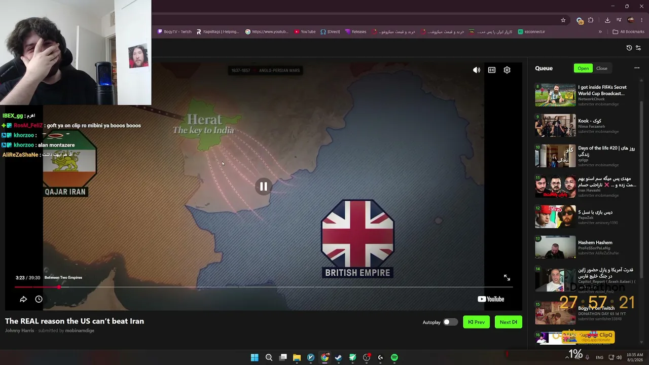Open the queue three-dot options menu

pos(637,68)
